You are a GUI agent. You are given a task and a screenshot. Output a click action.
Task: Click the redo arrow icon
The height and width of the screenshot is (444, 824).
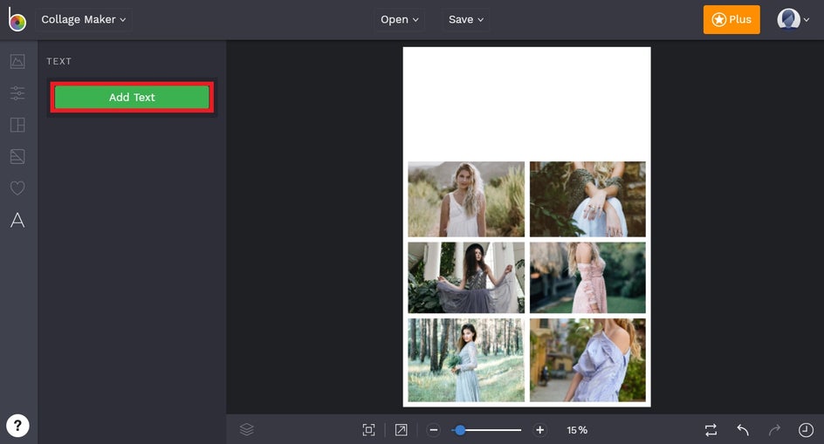pos(774,430)
